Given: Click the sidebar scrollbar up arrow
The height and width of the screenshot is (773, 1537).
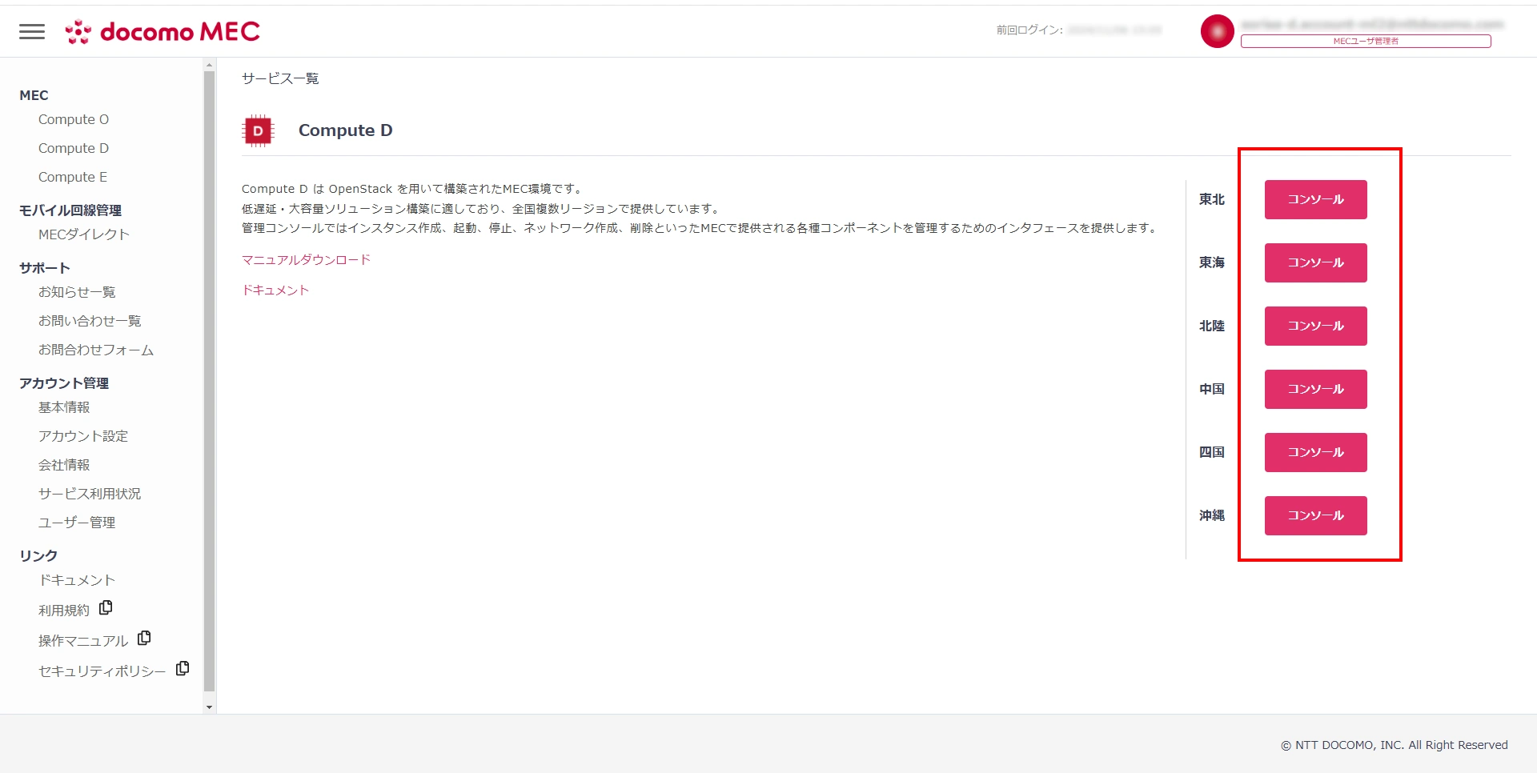Looking at the screenshot, I should click(x=210, y=65).
